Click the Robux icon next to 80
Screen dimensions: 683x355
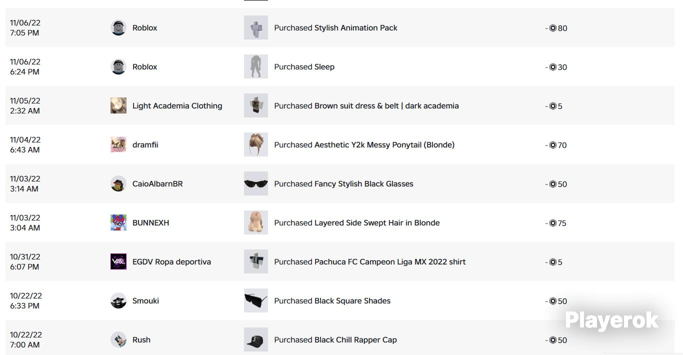552,28
